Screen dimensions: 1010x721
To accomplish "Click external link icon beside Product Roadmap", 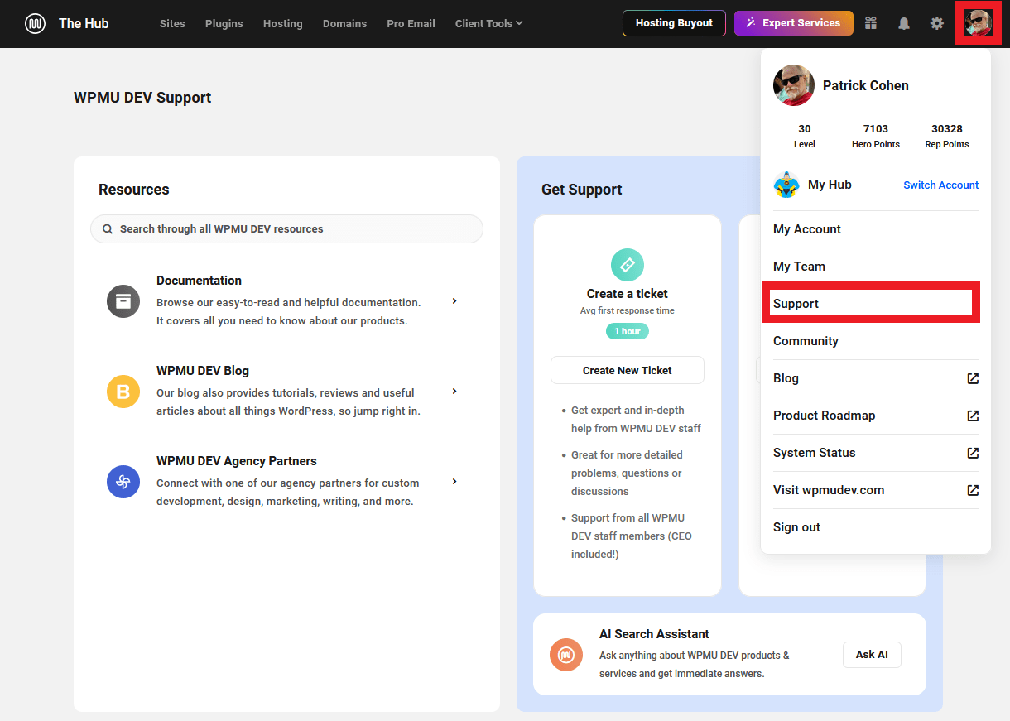I will [973, 416].
